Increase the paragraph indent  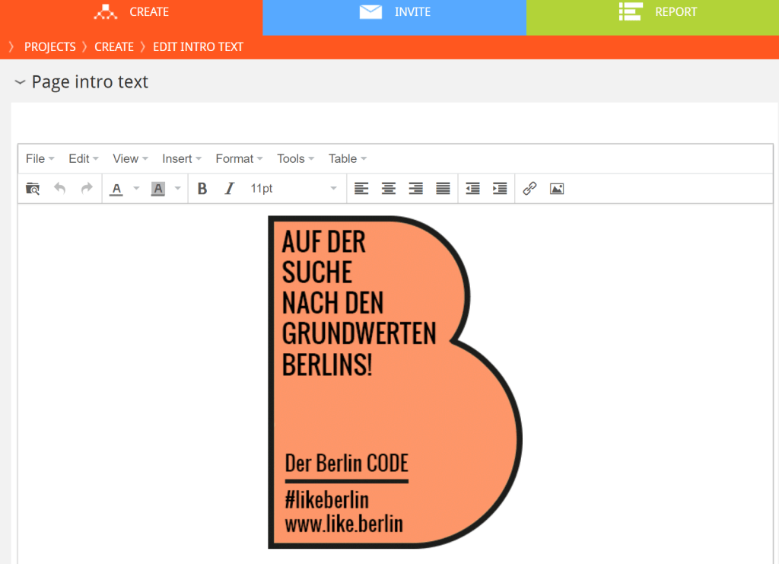click(500, 189)
